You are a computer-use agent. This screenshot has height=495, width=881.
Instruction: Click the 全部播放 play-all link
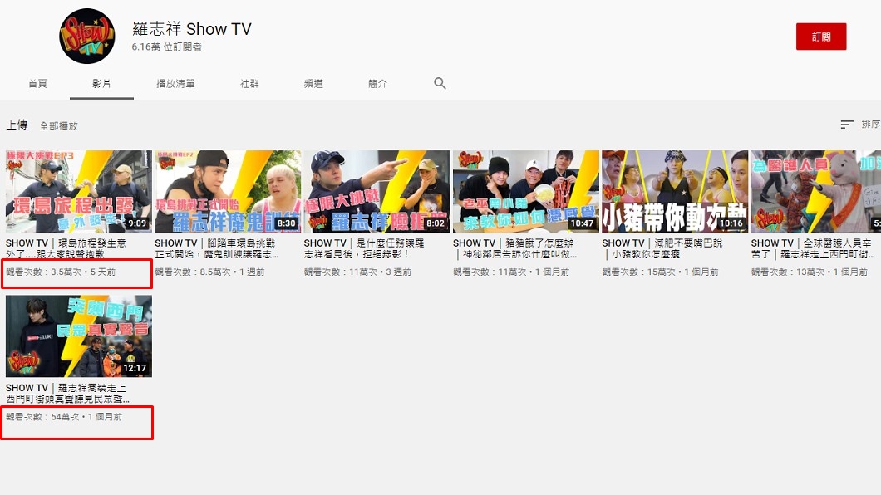[x=58, y=125]
